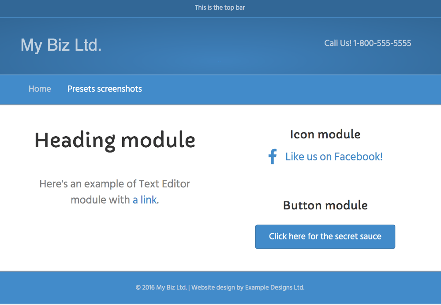Click the phone number 1-800-555-5555
The height and width of the screenshot is (305, 441).
[382, 43]
